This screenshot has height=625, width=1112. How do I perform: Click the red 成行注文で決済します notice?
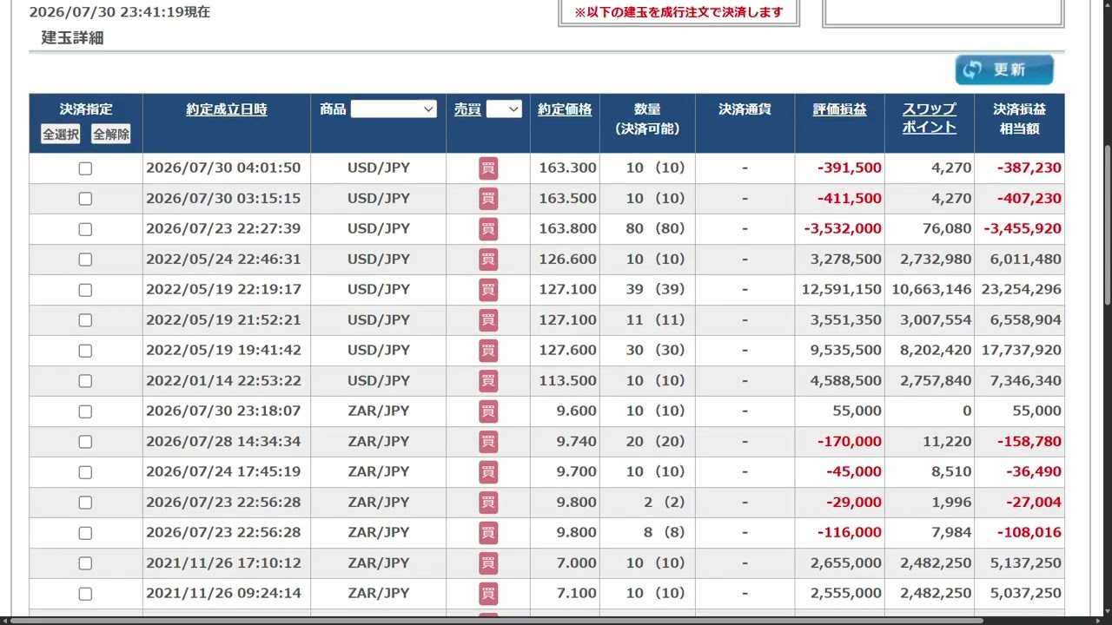point(678,12)
